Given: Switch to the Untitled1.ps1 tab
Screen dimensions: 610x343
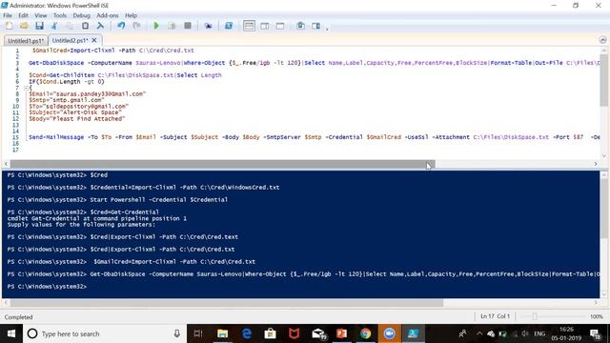Looking at the screenshot, I should tap(26, 40).
